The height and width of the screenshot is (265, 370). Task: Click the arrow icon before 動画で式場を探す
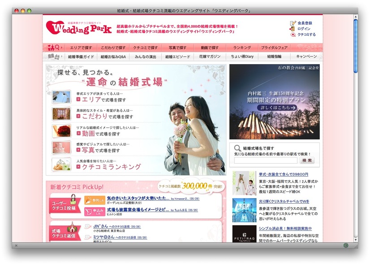pos(78,134)
